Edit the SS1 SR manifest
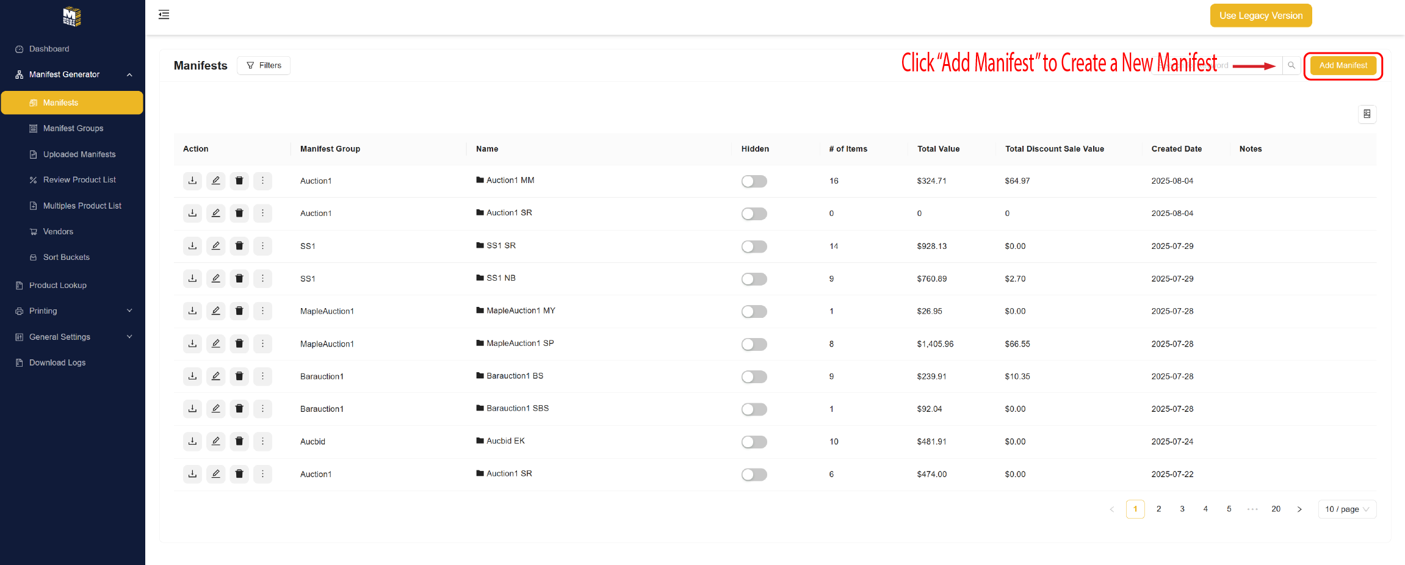The height and width of the screenshot is (565, 1405). tap(215, 246)
